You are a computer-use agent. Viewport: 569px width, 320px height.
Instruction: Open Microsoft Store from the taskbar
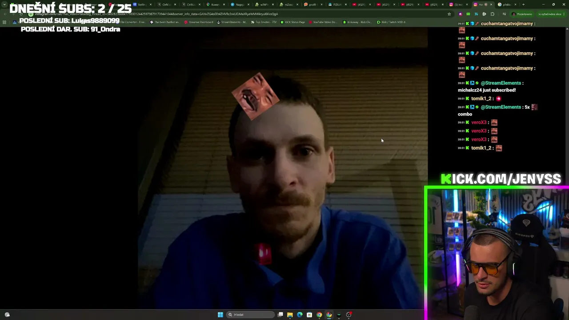point(309,315)
